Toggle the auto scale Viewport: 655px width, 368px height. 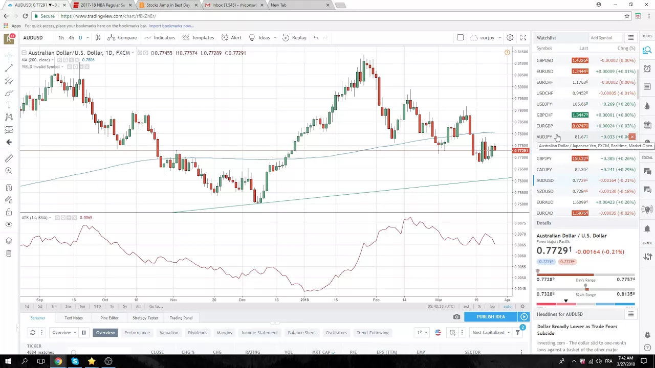click(x=507, y=306)
